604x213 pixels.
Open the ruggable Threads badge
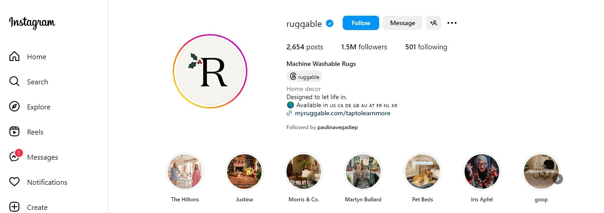pos(304,77)
